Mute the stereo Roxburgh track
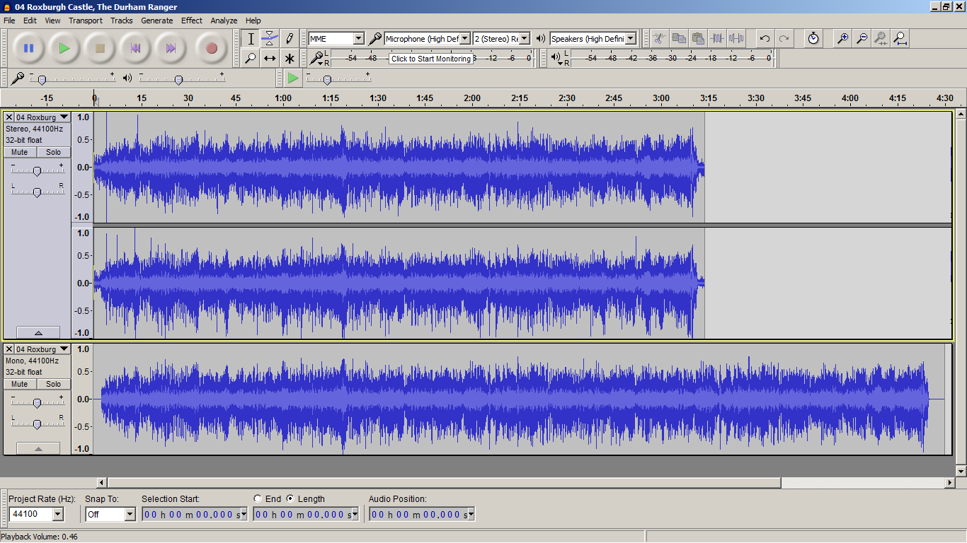967x543 pixels. click(x=20, y=152)
